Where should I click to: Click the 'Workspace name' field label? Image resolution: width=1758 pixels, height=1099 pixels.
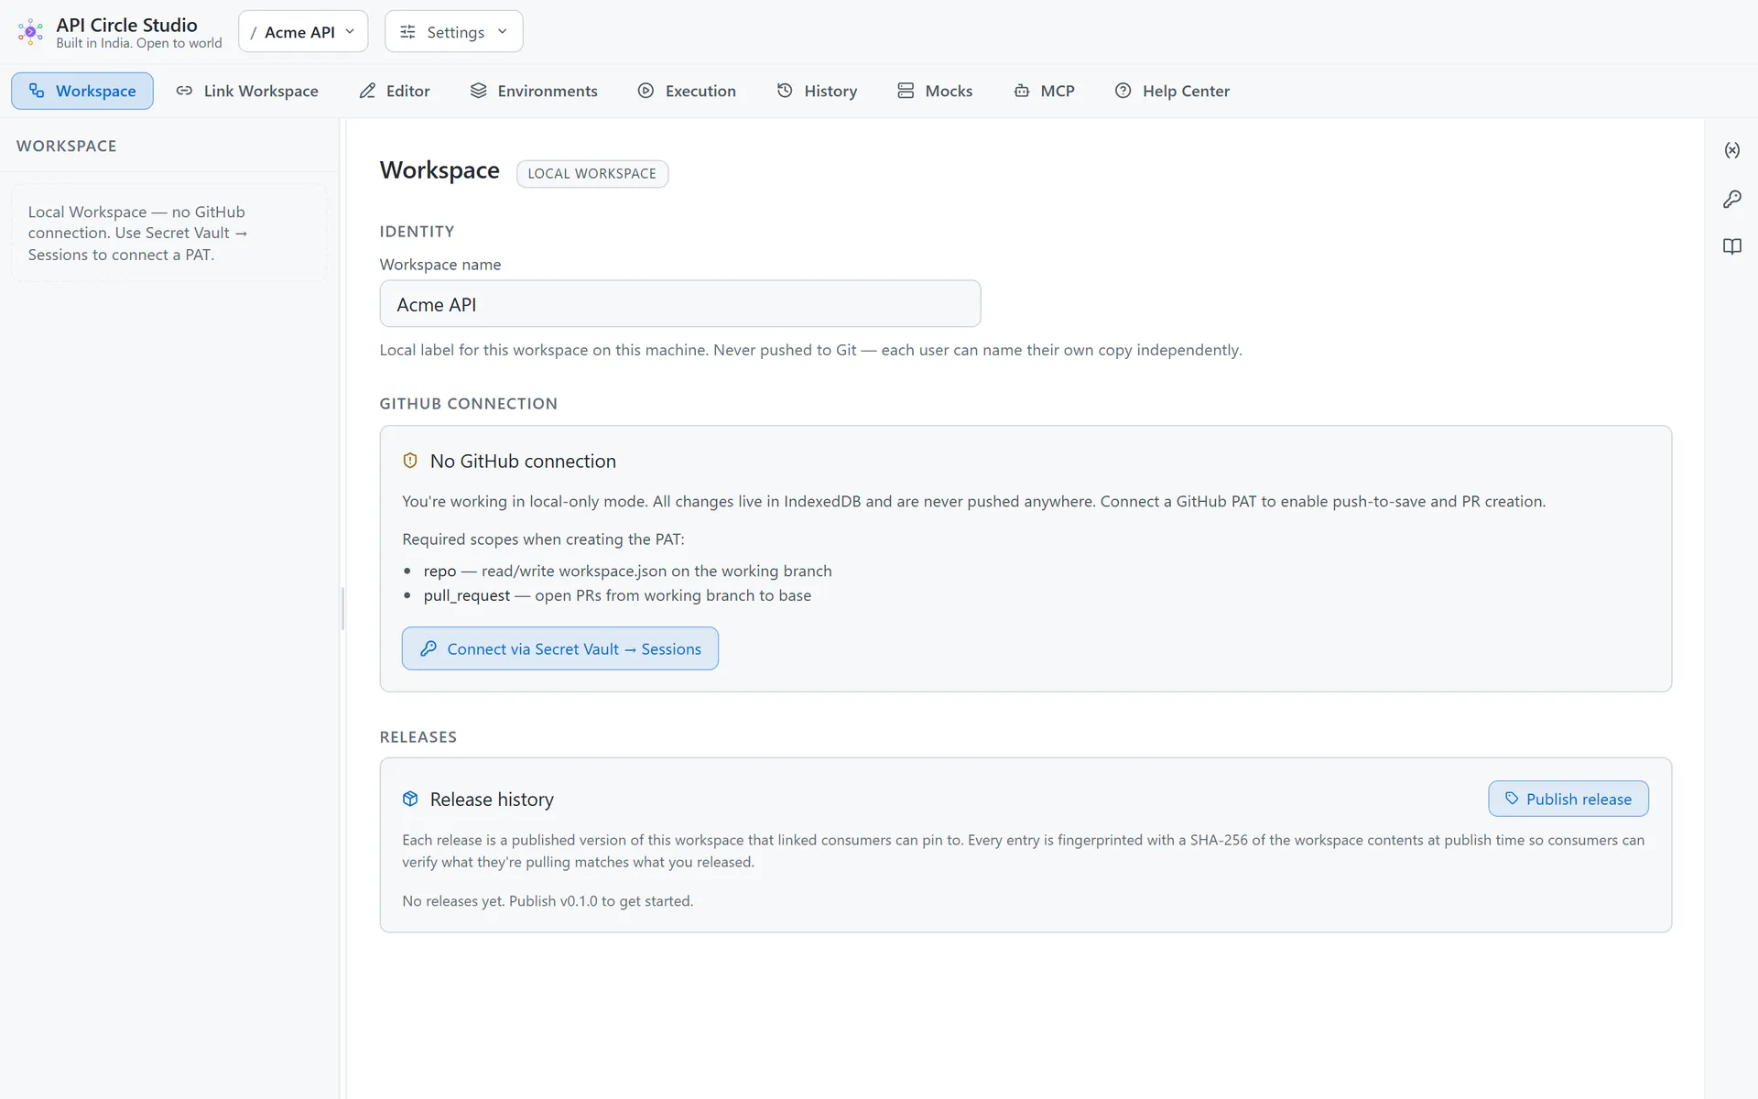pyautogui.click(x=440, y=265)
